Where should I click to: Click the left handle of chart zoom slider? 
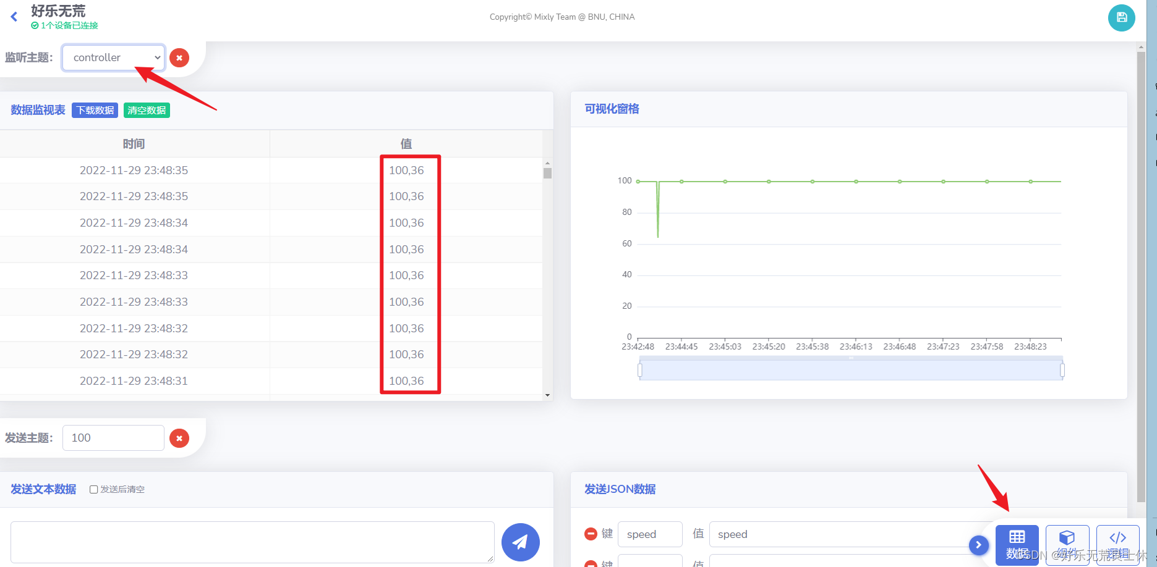click(639, 370)
